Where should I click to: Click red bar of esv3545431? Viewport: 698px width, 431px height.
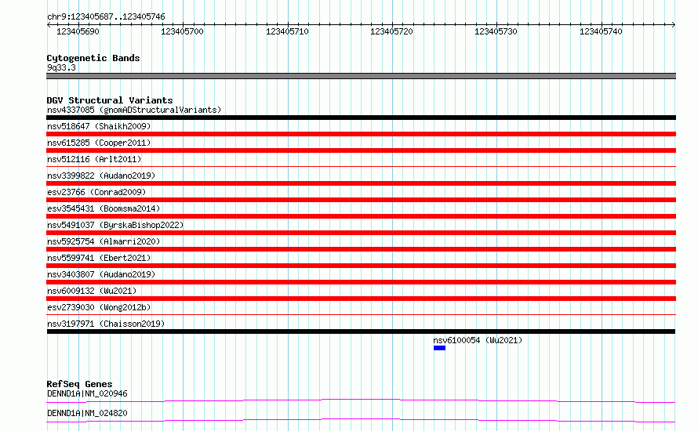pyautogui.click(x=361, y=216)
